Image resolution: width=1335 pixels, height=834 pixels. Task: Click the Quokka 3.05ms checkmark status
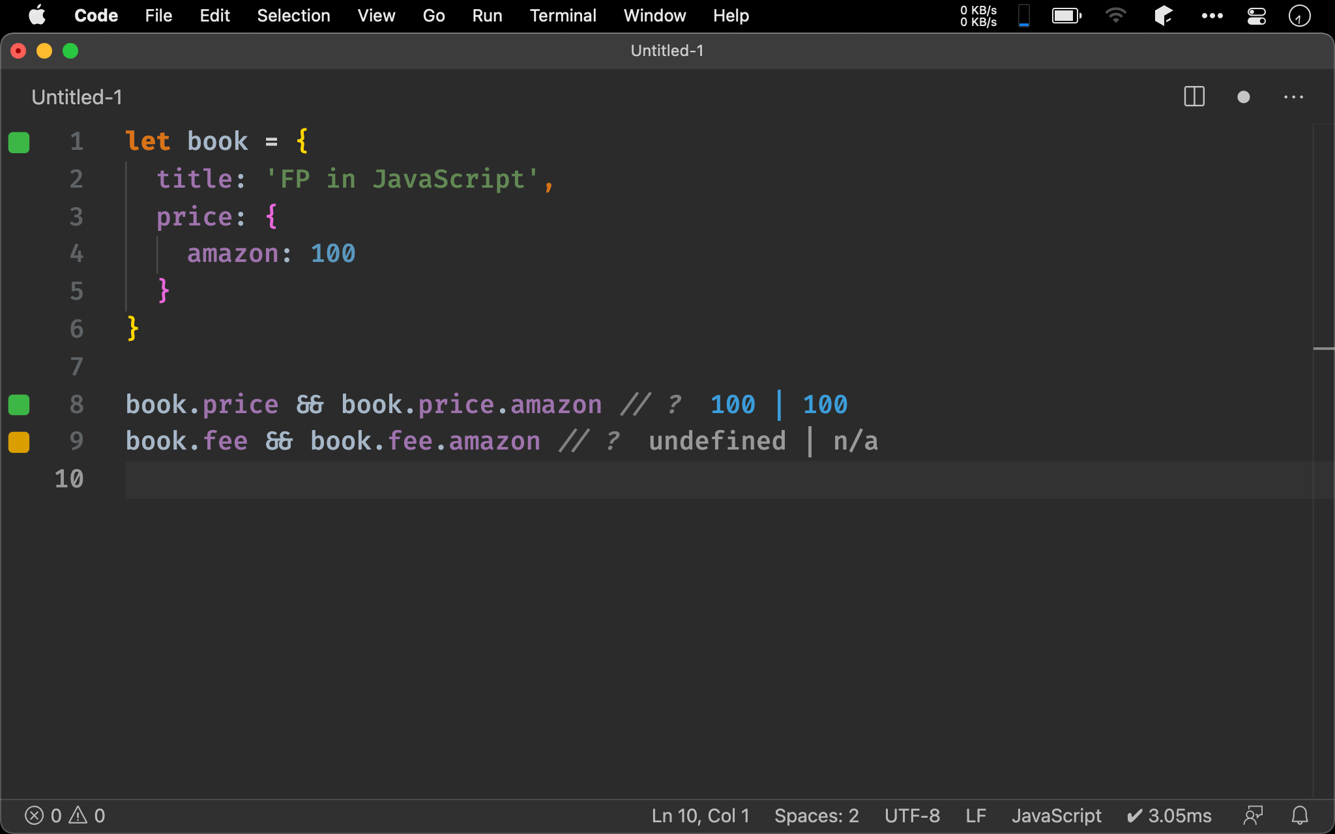tap(1169, 815)
